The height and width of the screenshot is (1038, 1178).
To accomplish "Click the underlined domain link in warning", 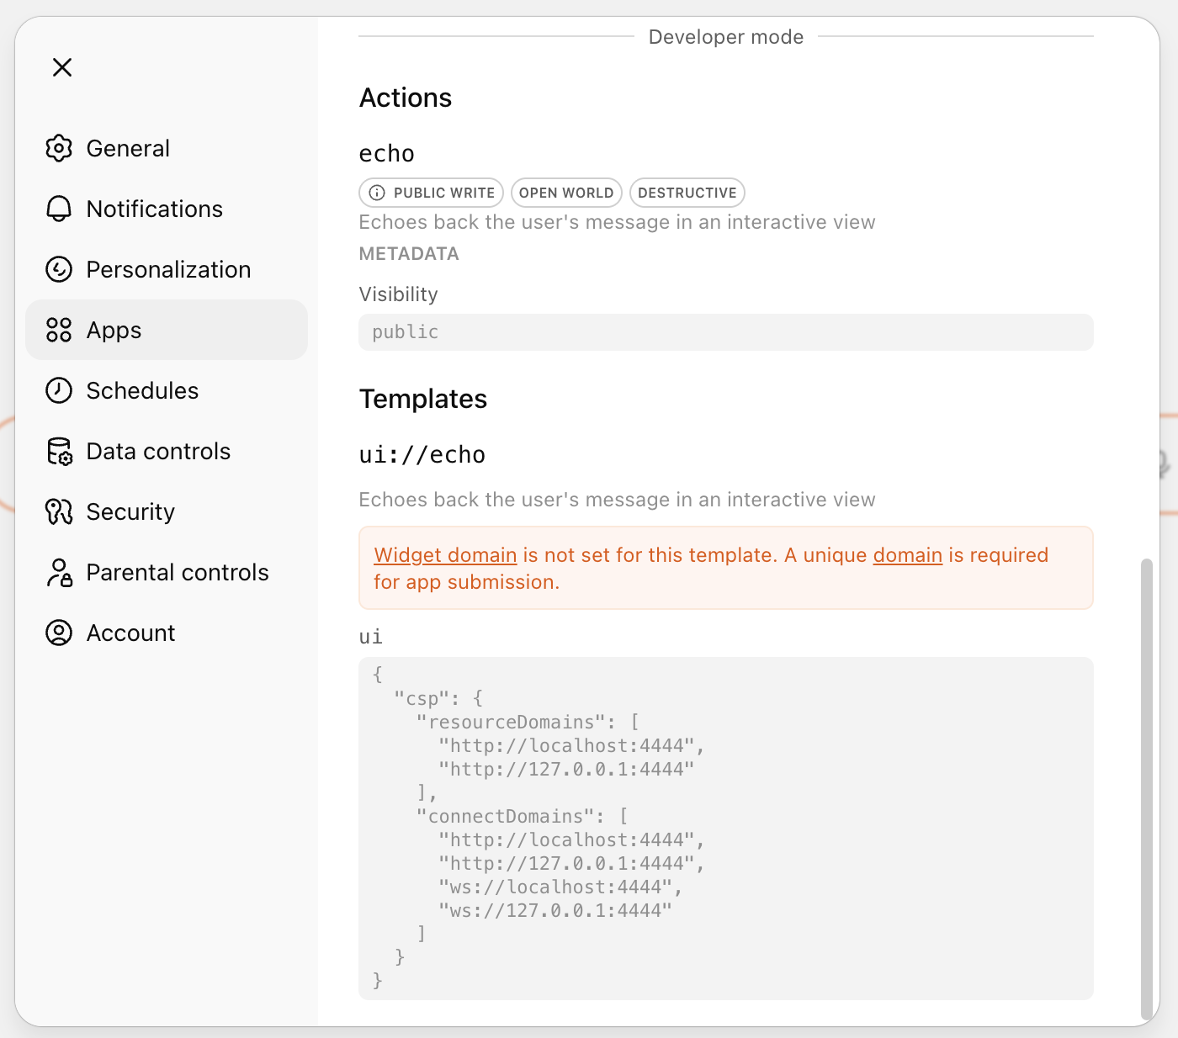I will click(907, 554).
